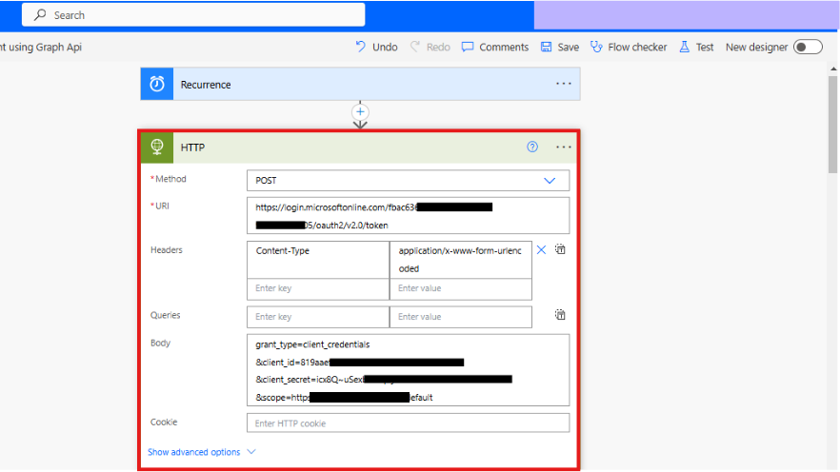This screenshot has height=472, width=840.
Task: Click the vertical scrollbar thumb
Action: 832,124
